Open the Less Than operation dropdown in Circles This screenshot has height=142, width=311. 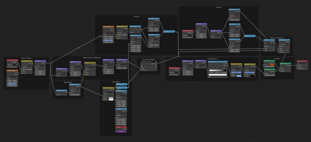pyautogui.click(x=235, y=14)
